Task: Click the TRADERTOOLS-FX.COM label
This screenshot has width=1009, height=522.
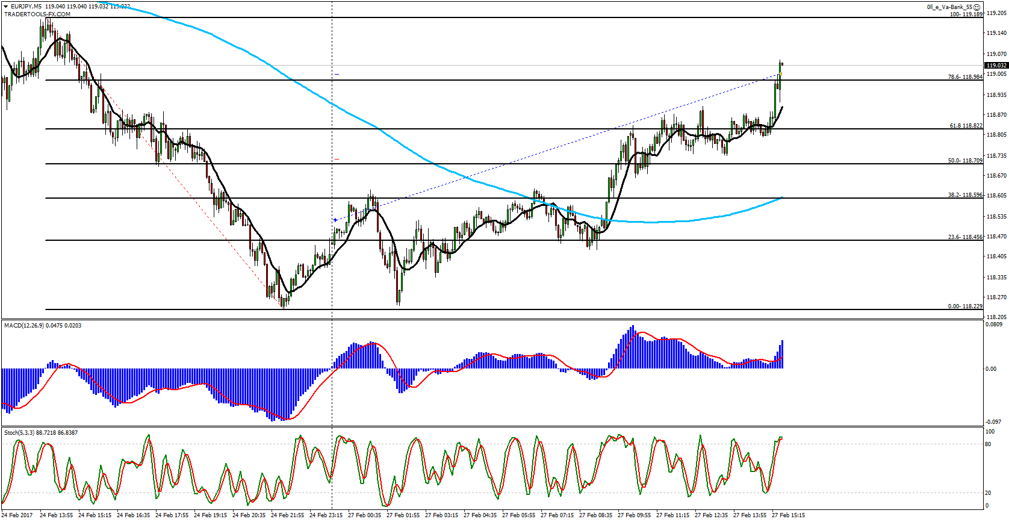Action: (37, 14)
